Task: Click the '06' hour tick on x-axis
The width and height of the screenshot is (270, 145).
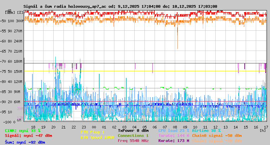Action: point(155,127)
